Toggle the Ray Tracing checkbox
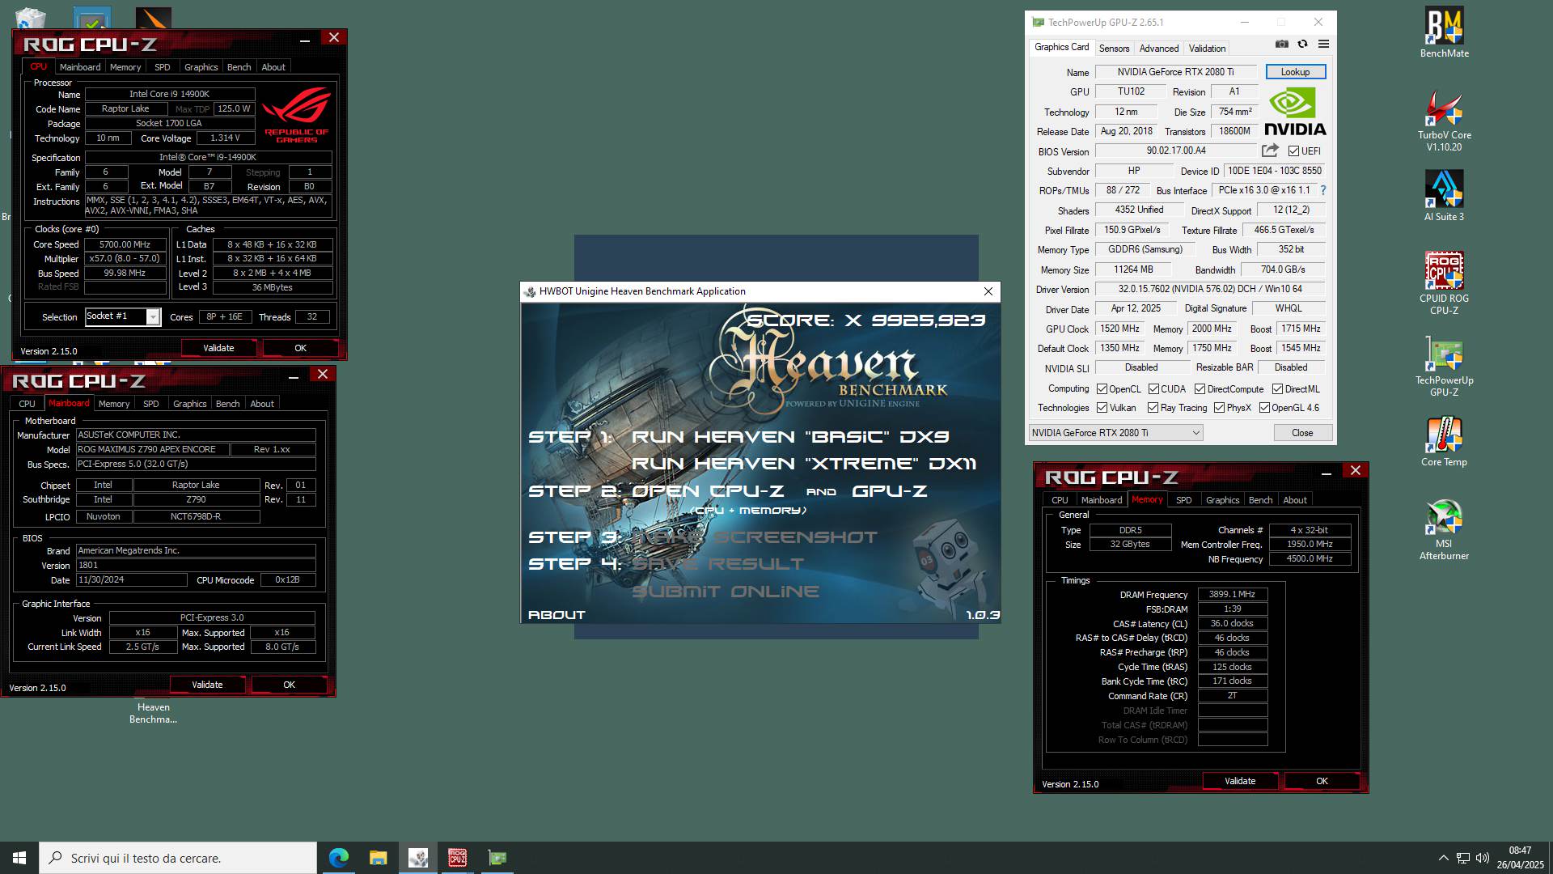1553x874 pixels. click(x=1153, y=408)
